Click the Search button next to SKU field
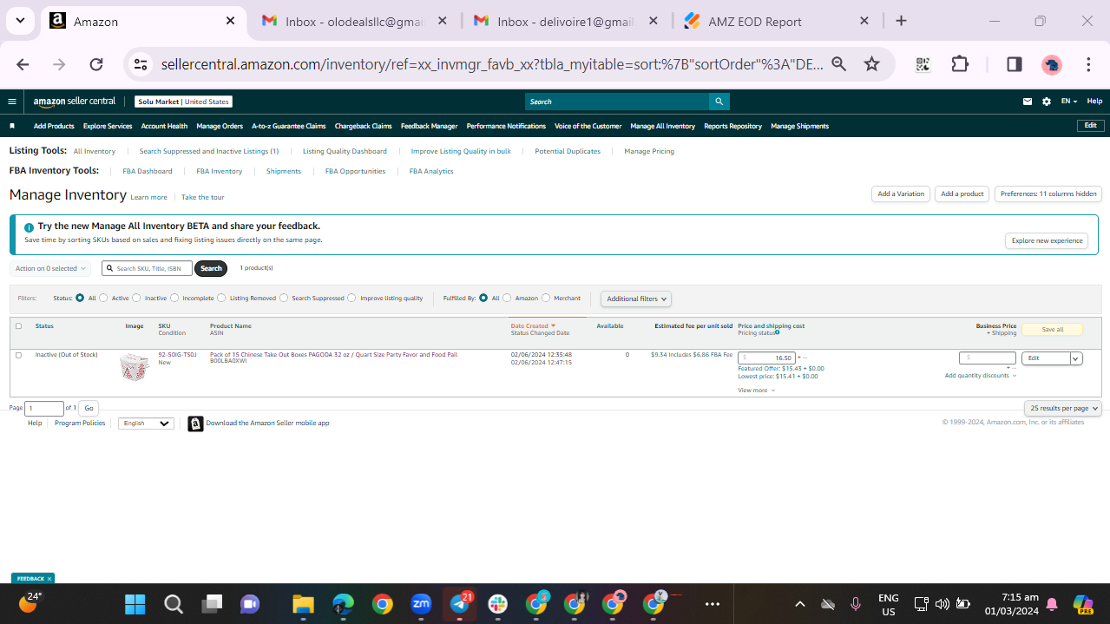This screenshot has width=1110, height=624. [x=211, y=269]
